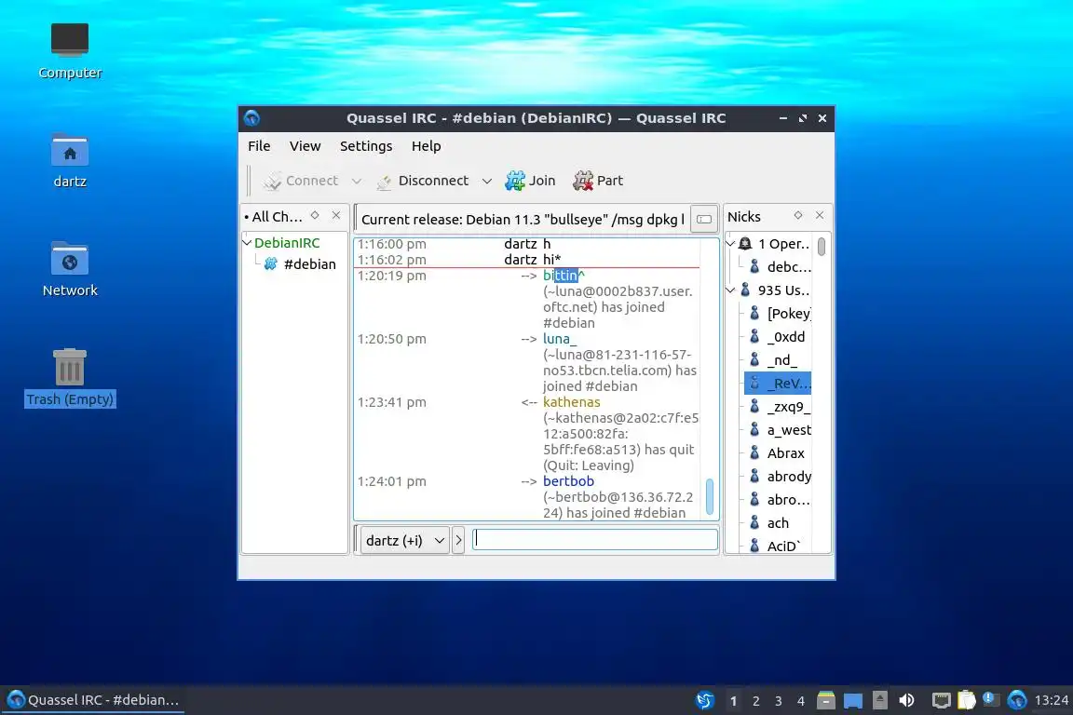Collapse the 1 Oper.. group

click(731, 244)
